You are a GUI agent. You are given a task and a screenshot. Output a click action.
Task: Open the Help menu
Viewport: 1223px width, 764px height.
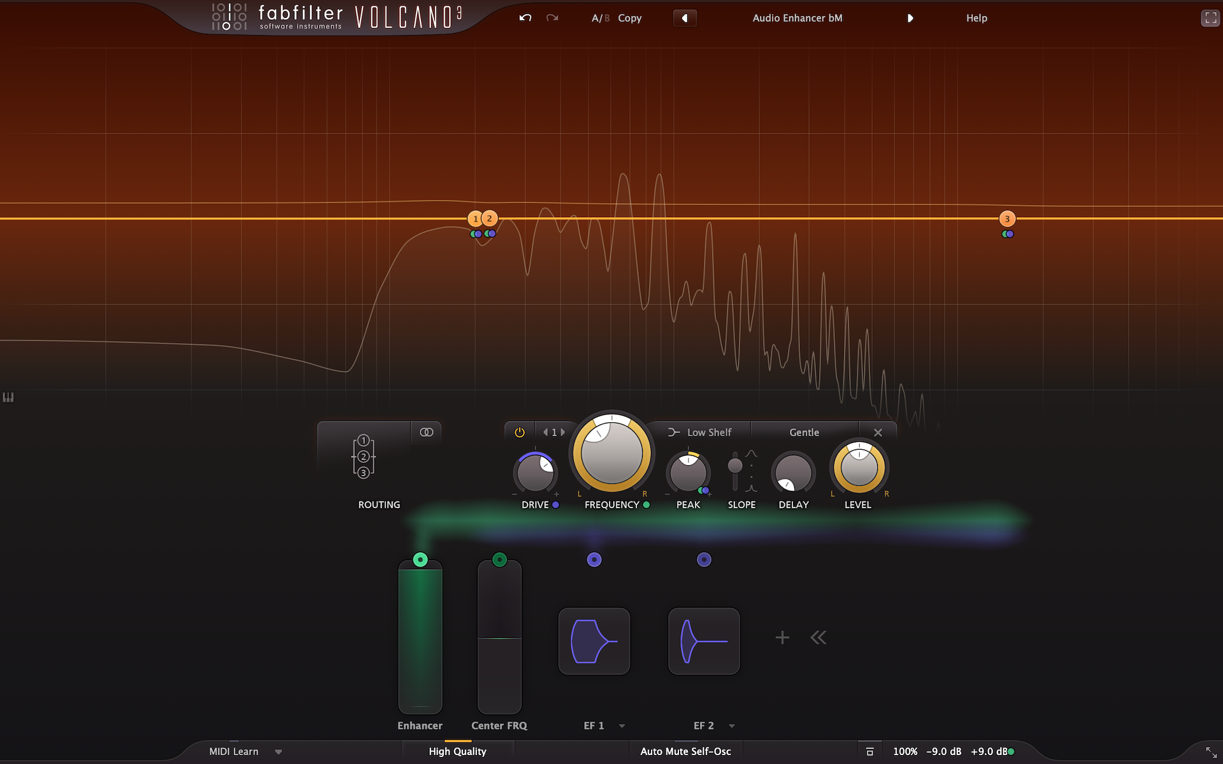pos(976,18)
